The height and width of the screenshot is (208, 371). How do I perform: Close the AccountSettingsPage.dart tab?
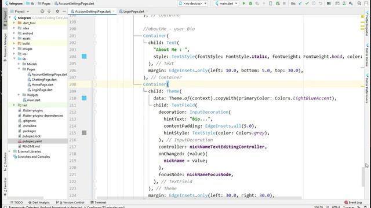click(114, 12)
